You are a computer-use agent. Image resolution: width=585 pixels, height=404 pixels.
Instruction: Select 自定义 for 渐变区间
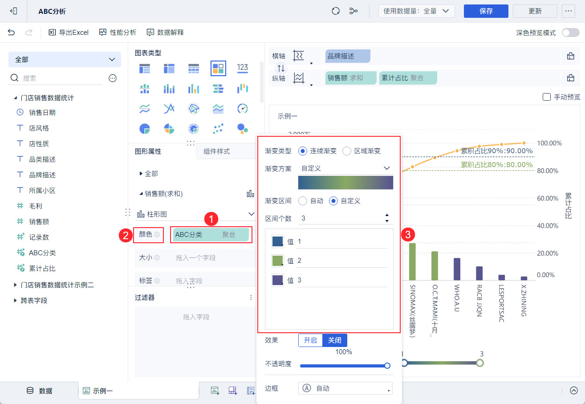pos(333,201)
